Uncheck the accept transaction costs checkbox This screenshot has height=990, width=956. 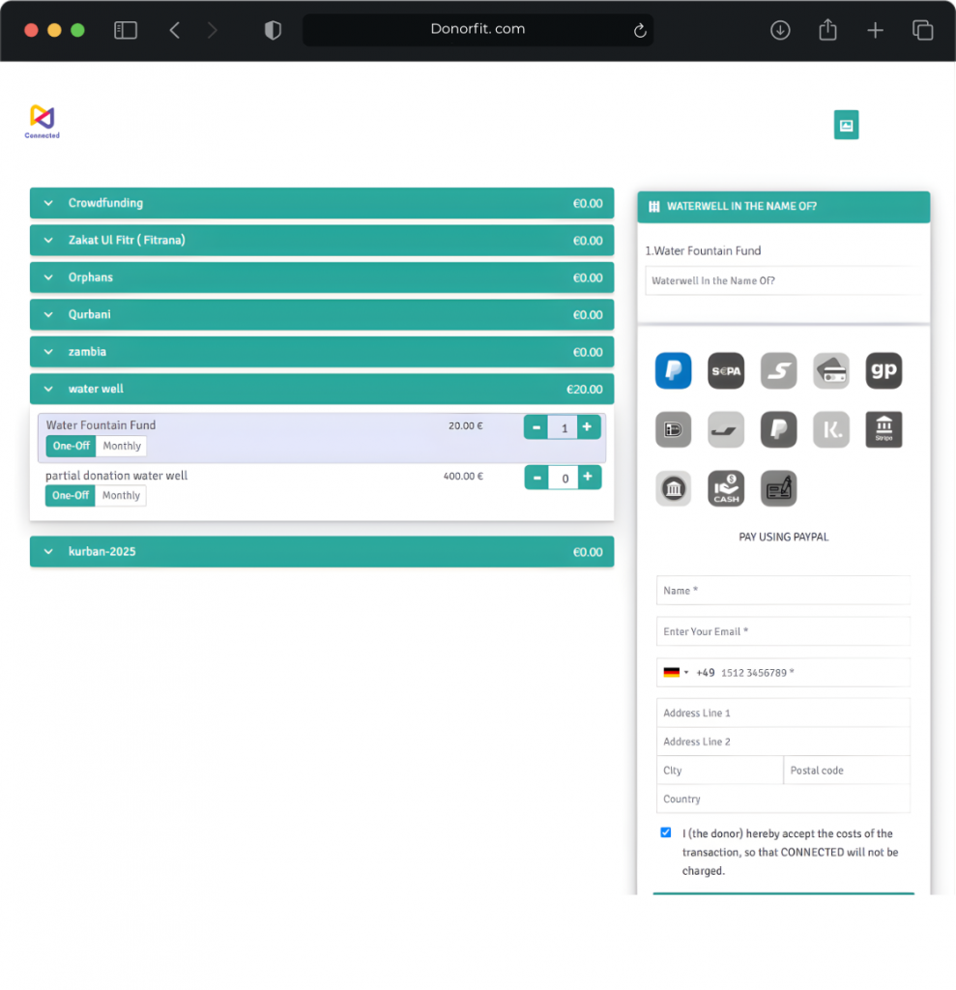tap(666, 832)
